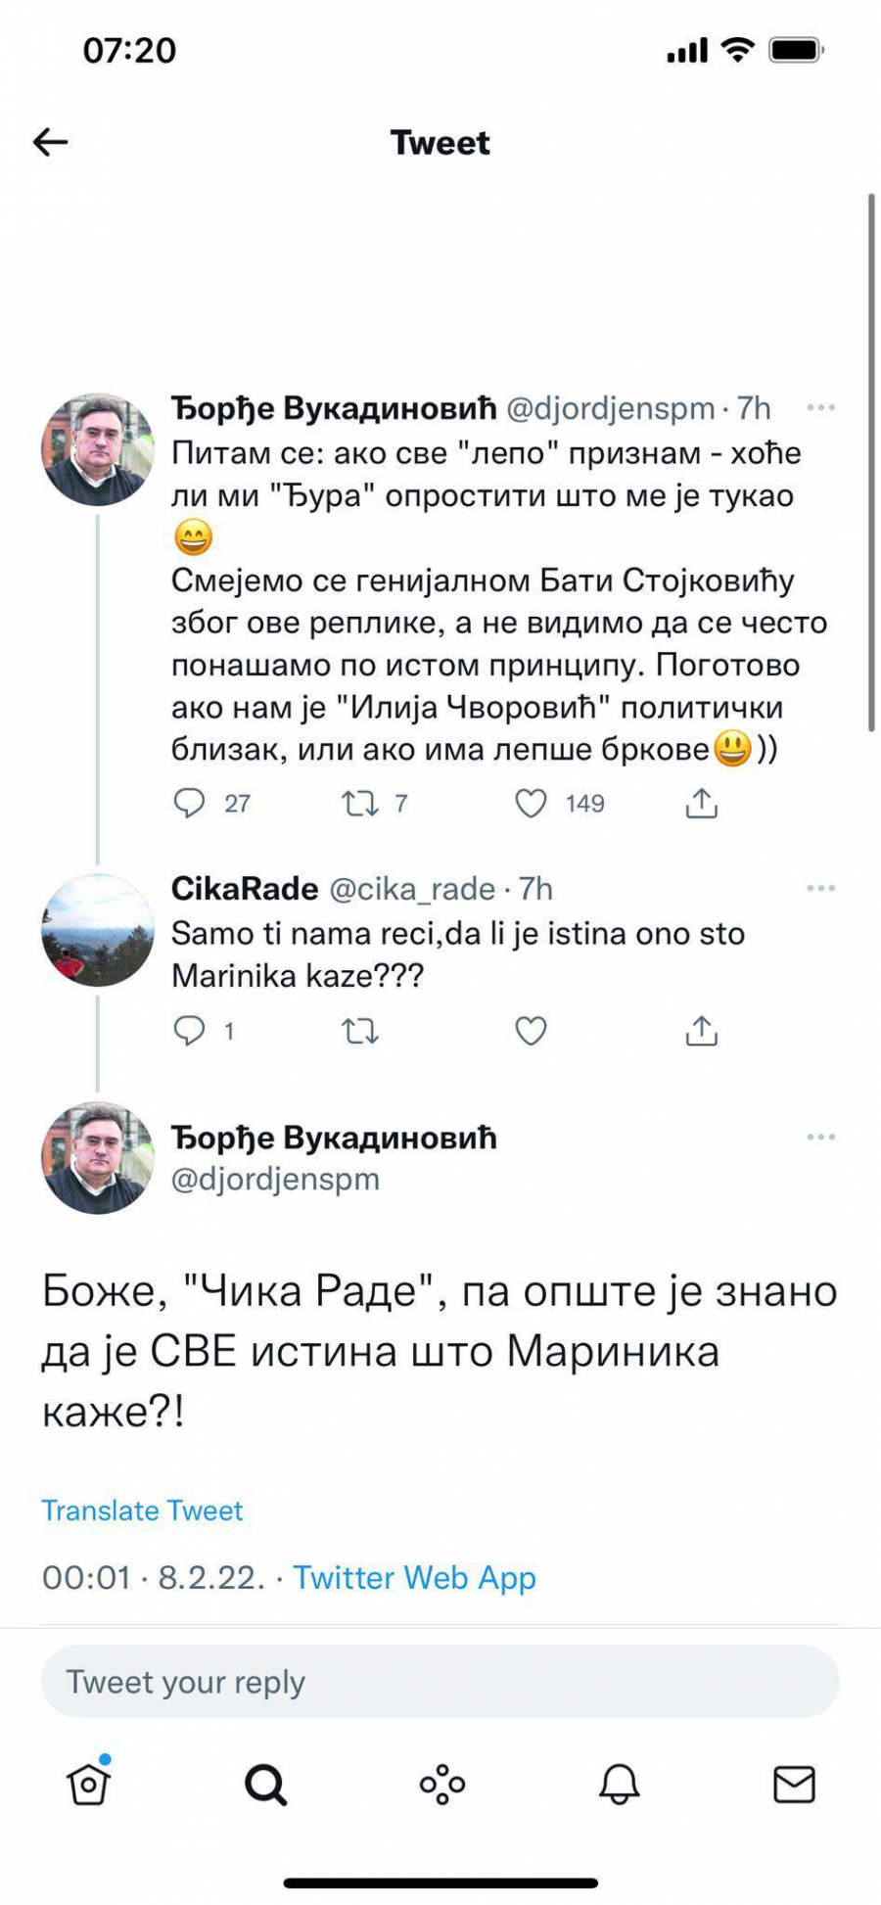Select the Tweet header title

coord(440,143)
